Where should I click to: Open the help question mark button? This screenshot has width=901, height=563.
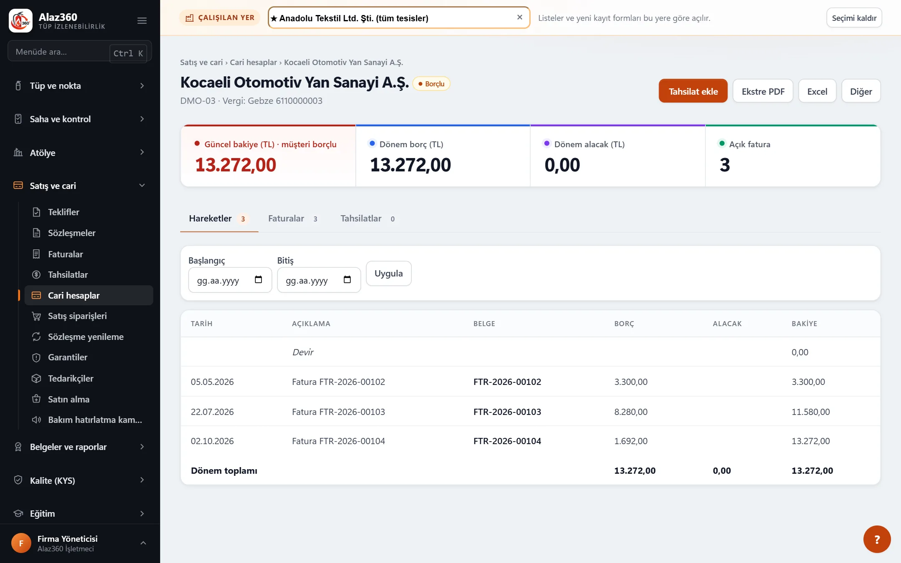click(877, 539)
